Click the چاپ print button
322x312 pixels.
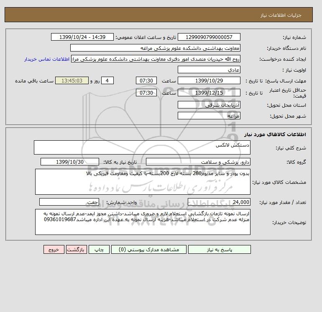click(x=99, y=249)
